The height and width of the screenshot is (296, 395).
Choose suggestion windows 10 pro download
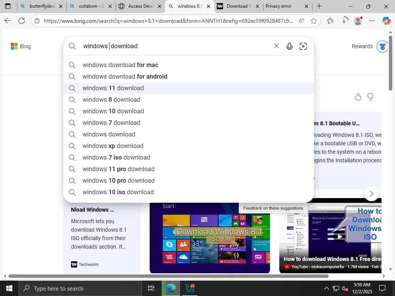coord(188,181)
